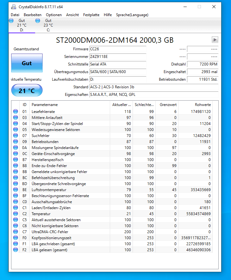This screenshot has height=280, width=231.
Task: Click status orb of Suchfehler row
Action: point(16,135)
